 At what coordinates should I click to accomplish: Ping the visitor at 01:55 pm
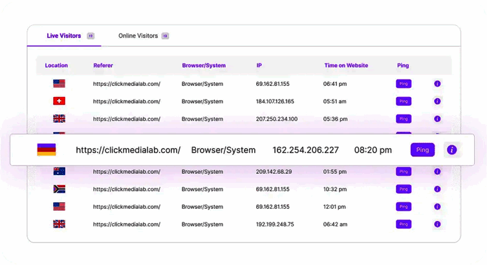pos(404,172)
